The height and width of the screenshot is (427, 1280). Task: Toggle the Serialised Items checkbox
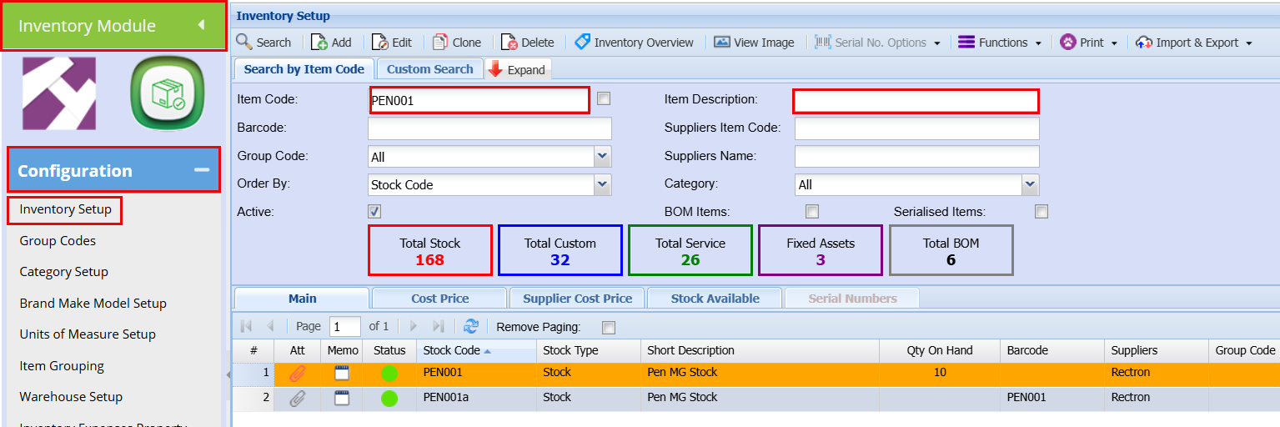pyautogui.click(x=1041, y=211)
